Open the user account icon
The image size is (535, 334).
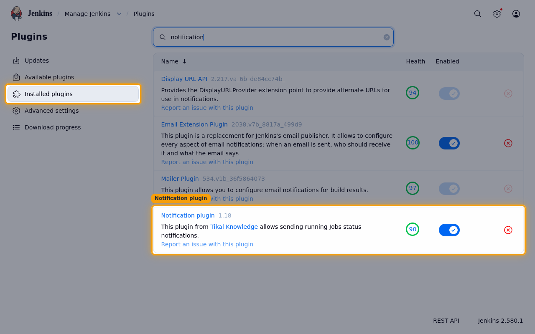pyautogui.click(x=516, y=14)
